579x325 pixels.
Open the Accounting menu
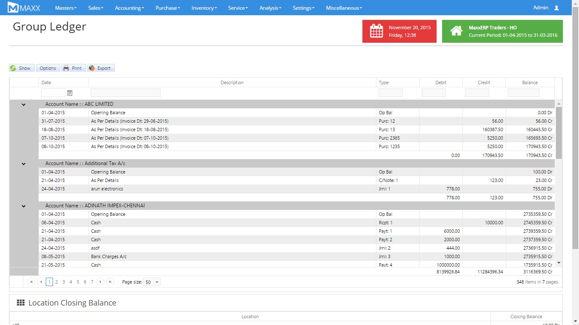tap(129, 8)
